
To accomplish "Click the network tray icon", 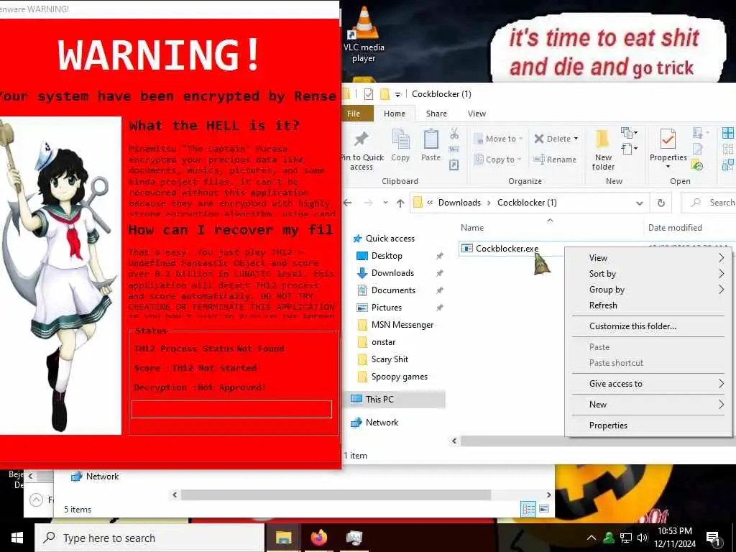I will click(626, 538).
